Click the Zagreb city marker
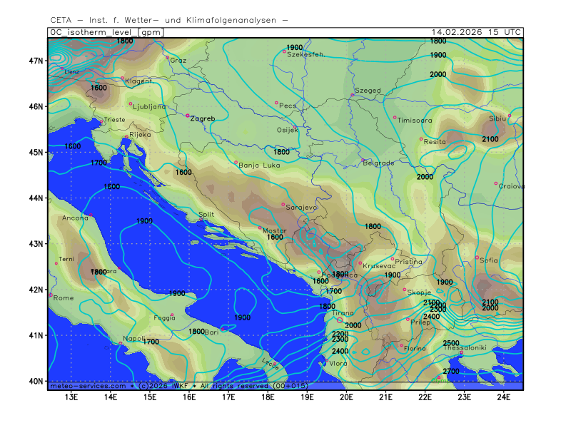This screenshot has height=428, width=571. pyautogui.click(x=188, y=116)
